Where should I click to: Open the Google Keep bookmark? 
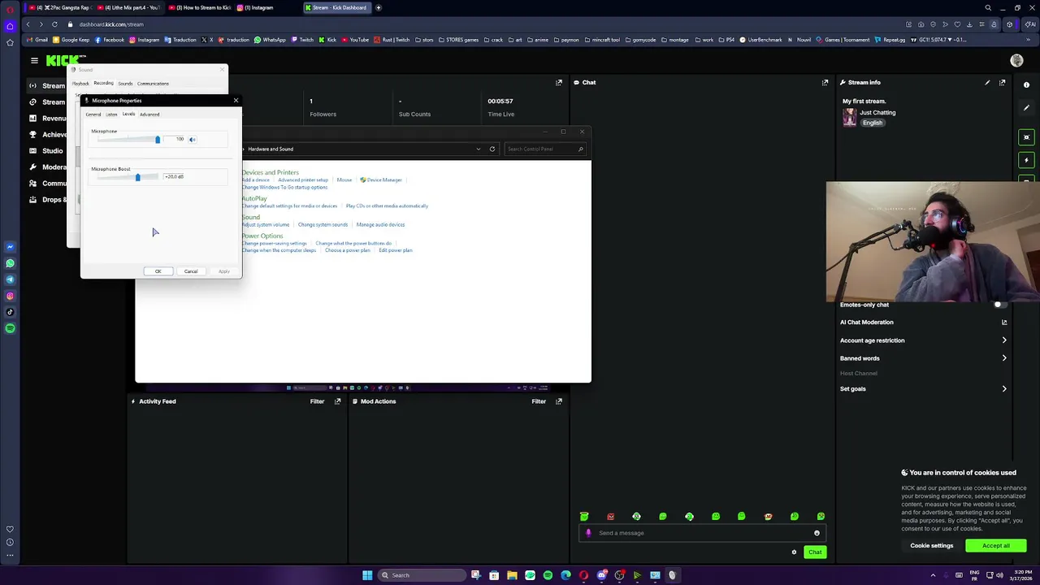point(71,40)
